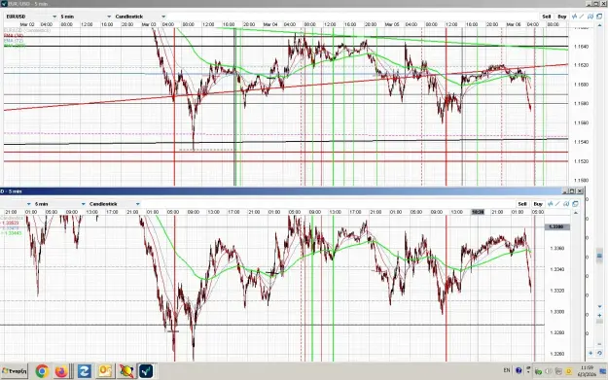The width and height of the screenshot is (608, 380).
Task: Open the planet icon app on the taskbar
Action: [126, 371]
